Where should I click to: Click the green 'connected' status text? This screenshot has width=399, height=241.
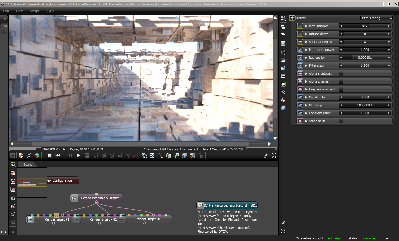369,238
